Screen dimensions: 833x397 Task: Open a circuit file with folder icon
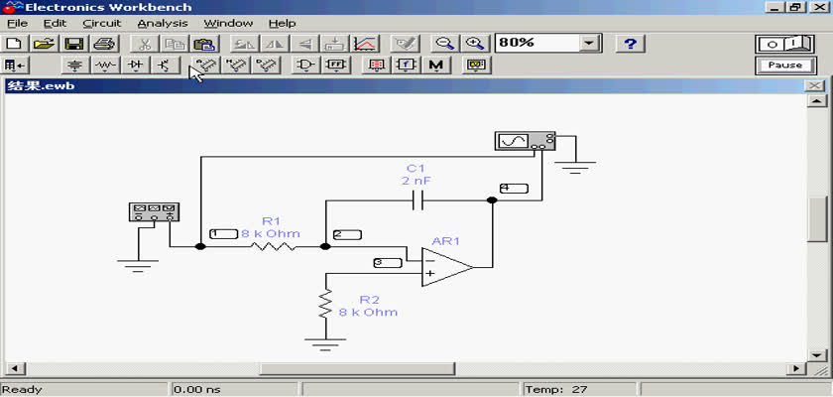tap(44, 44)
